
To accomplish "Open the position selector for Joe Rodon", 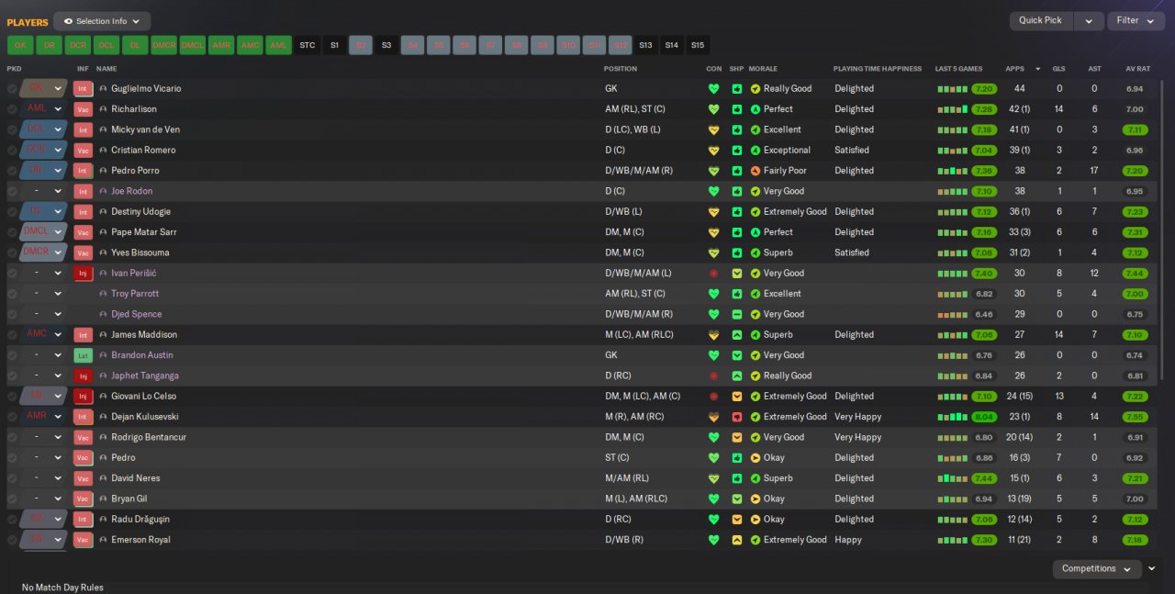I will (43, 191).
